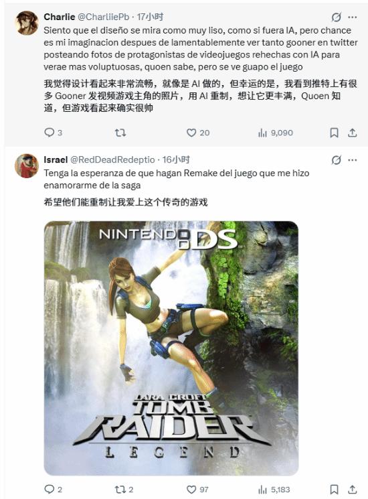This screenshot has width=368, height=499.
Task: Open more options menu on Charlie's tweet
Action: click(x=353, y=17)
